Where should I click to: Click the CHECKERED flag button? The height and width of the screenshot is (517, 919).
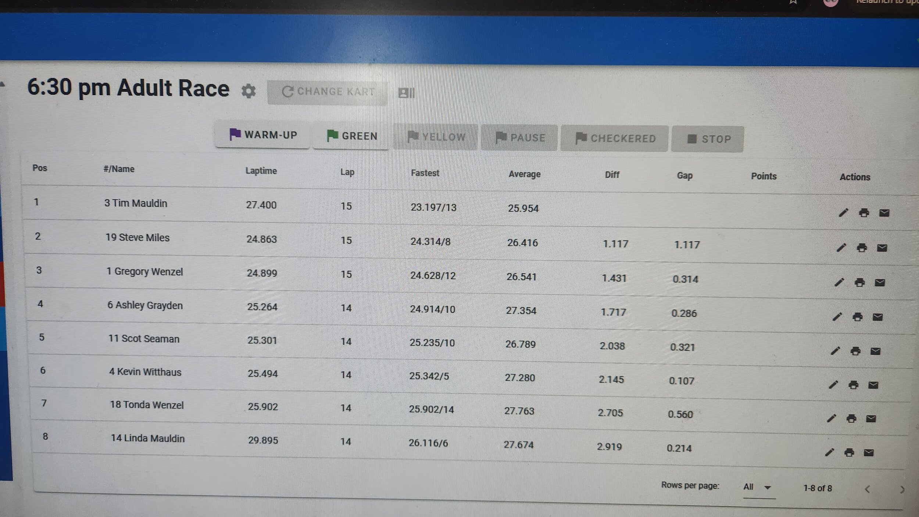click(x=615, y=138)
